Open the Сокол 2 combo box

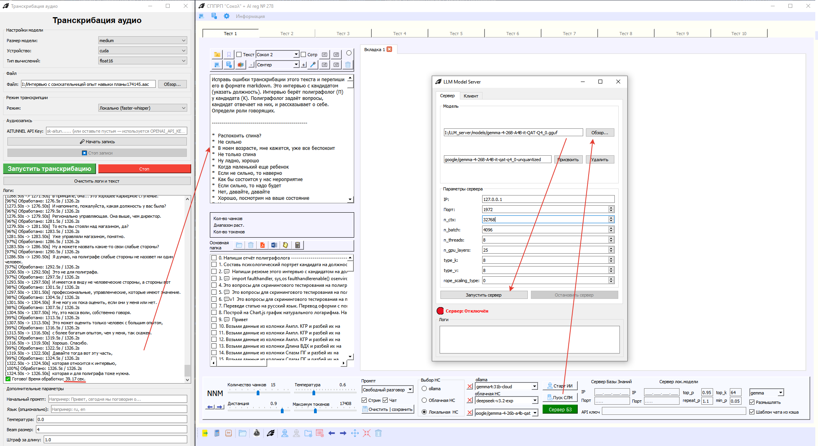tap(277, 55)
